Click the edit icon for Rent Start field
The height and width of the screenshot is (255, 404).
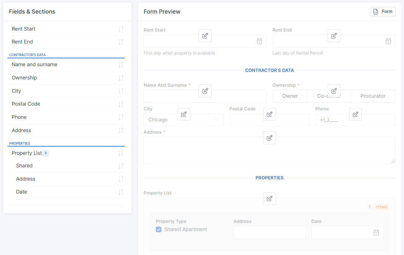coord(205,36)
